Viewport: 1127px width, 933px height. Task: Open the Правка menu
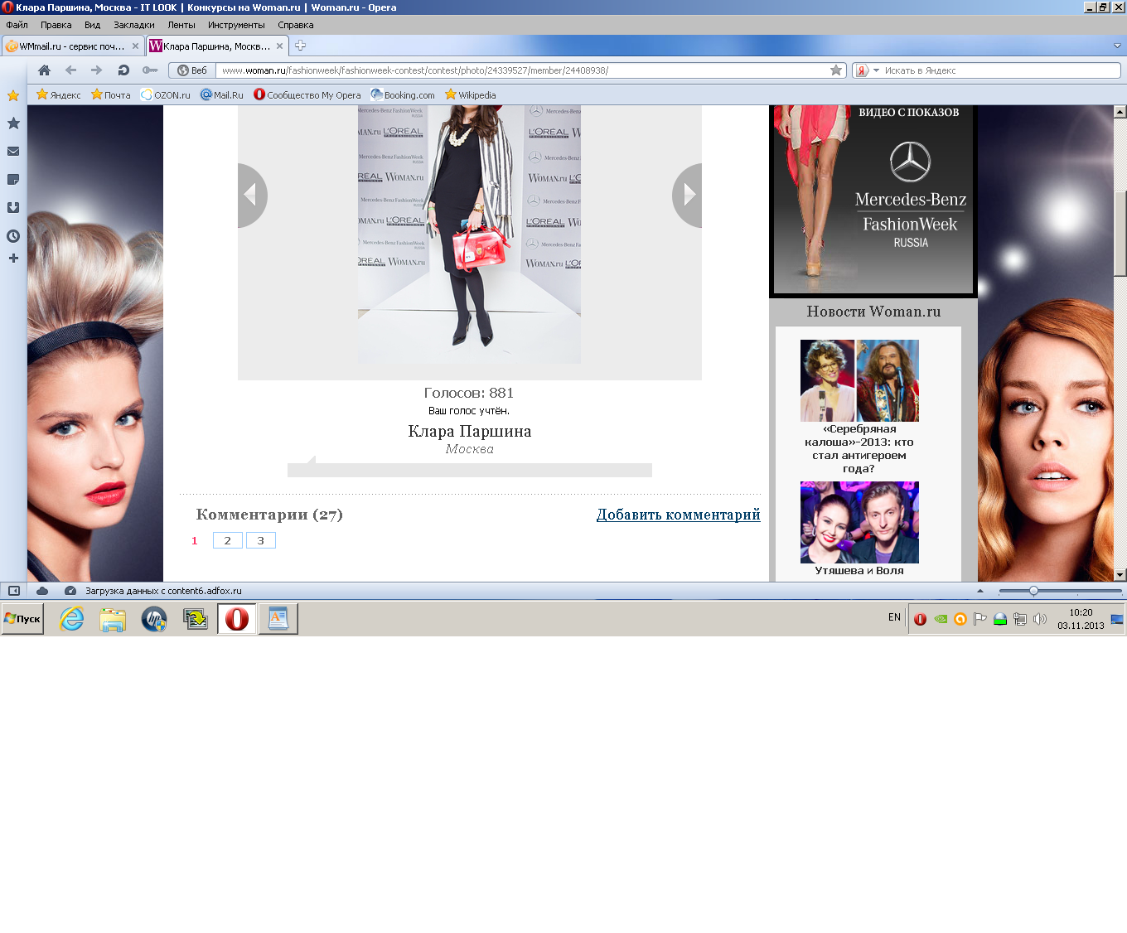point(56,25)
